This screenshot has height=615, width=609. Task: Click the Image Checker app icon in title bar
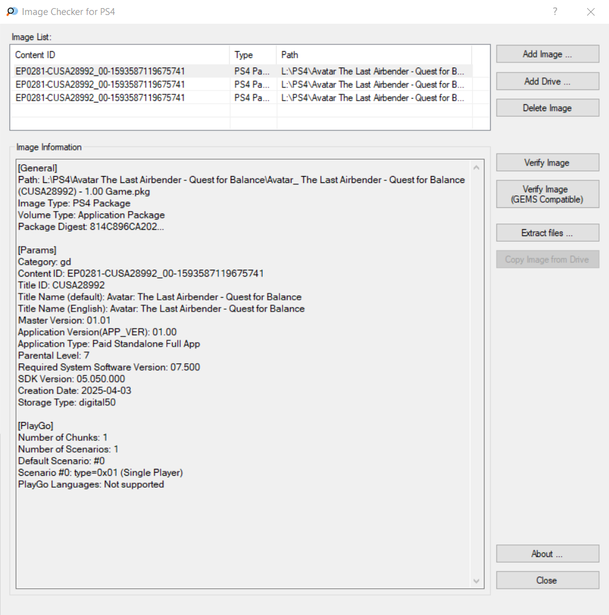[x=12, y=12]
